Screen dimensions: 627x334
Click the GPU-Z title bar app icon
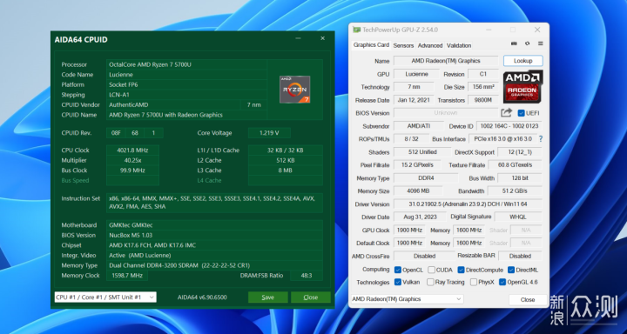pyautogui.click(x=356, y=30)
